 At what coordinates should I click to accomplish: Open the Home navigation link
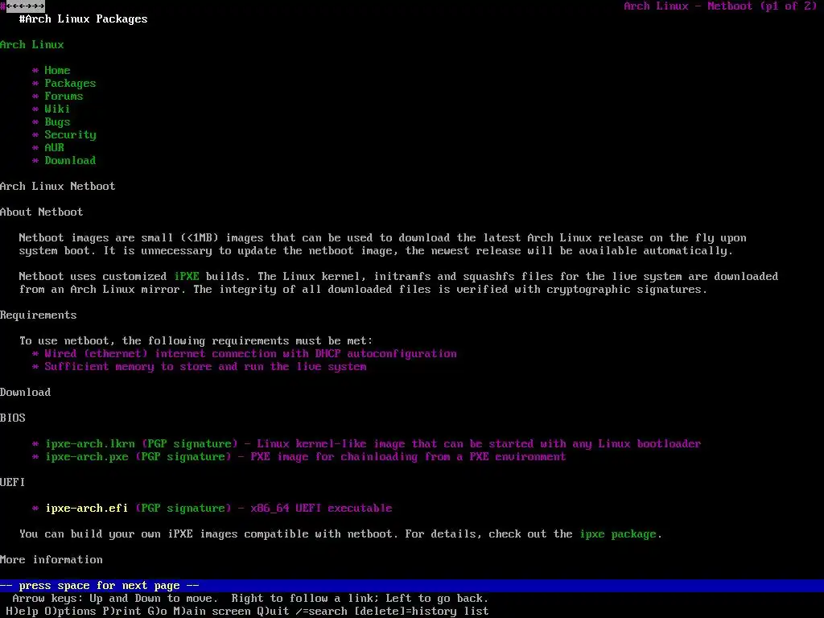(x=57, y=71)
